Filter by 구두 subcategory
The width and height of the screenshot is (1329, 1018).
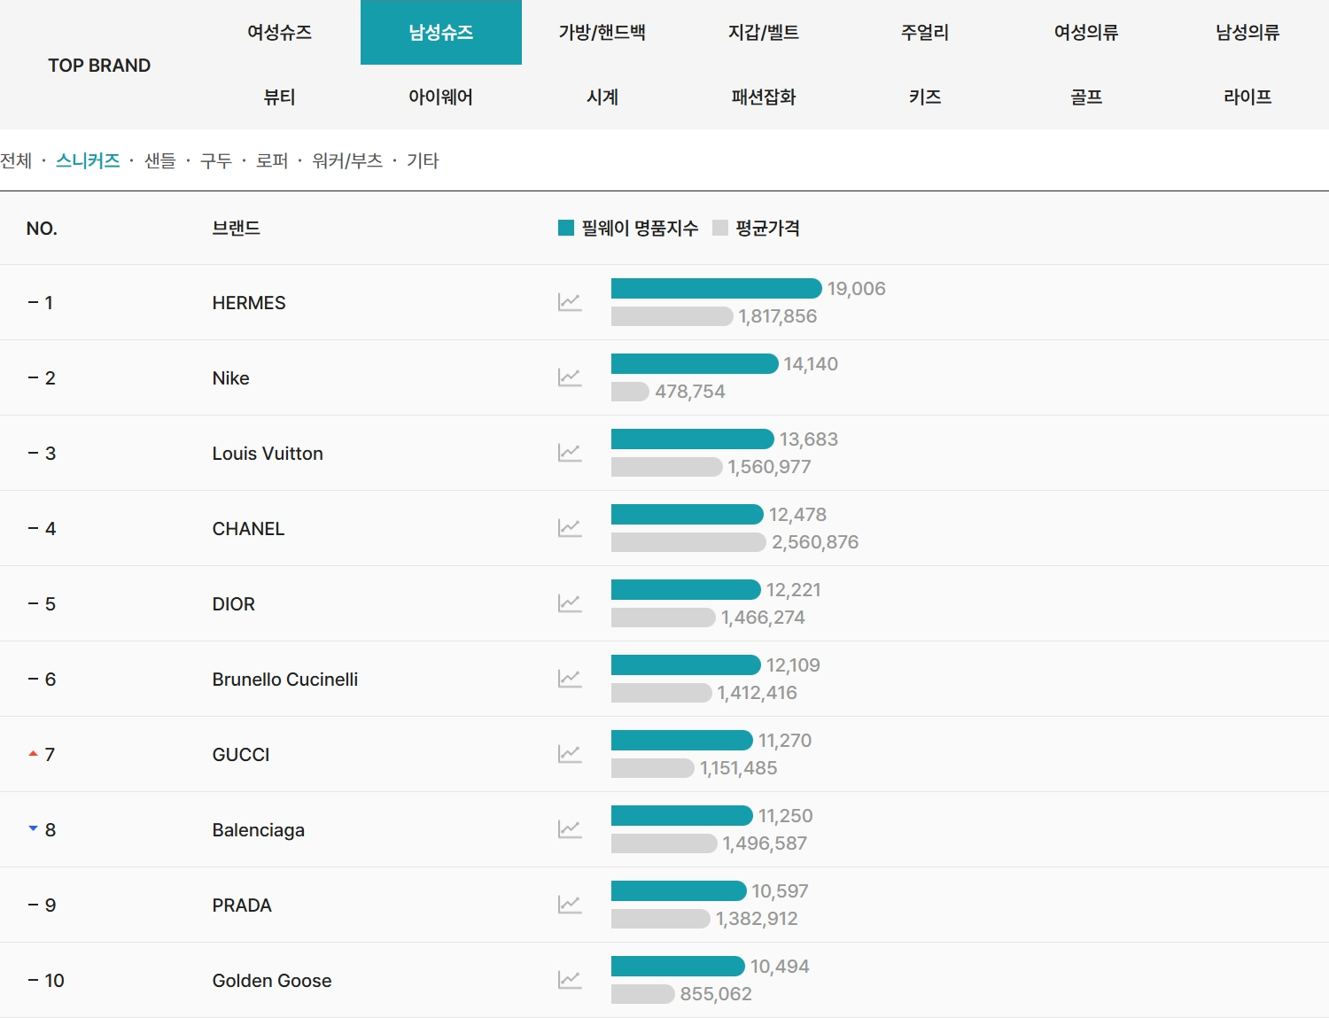click(216, 161)
